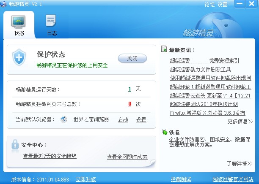This screenshot has height=184, width=259.
Task: Click label 畅游精灵拦截网页木马总数
Action: [x=48, y=104]
